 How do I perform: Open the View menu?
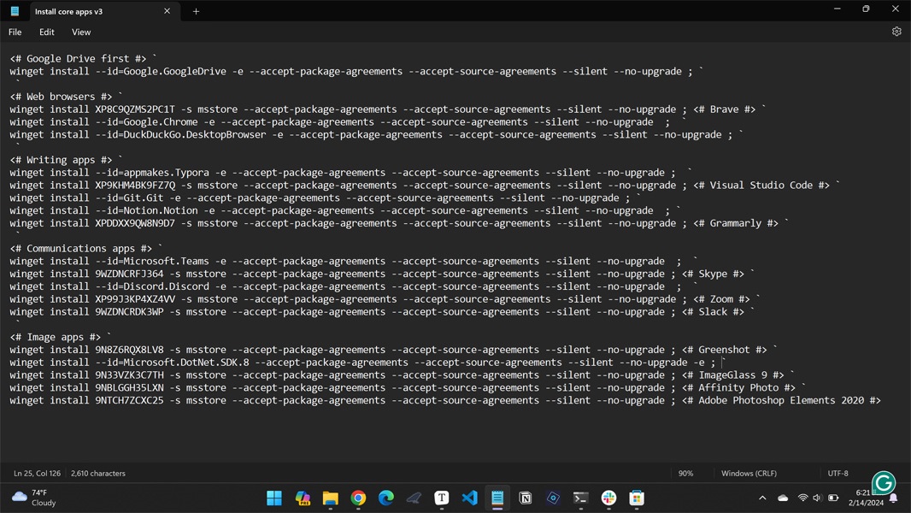[81, 32]
